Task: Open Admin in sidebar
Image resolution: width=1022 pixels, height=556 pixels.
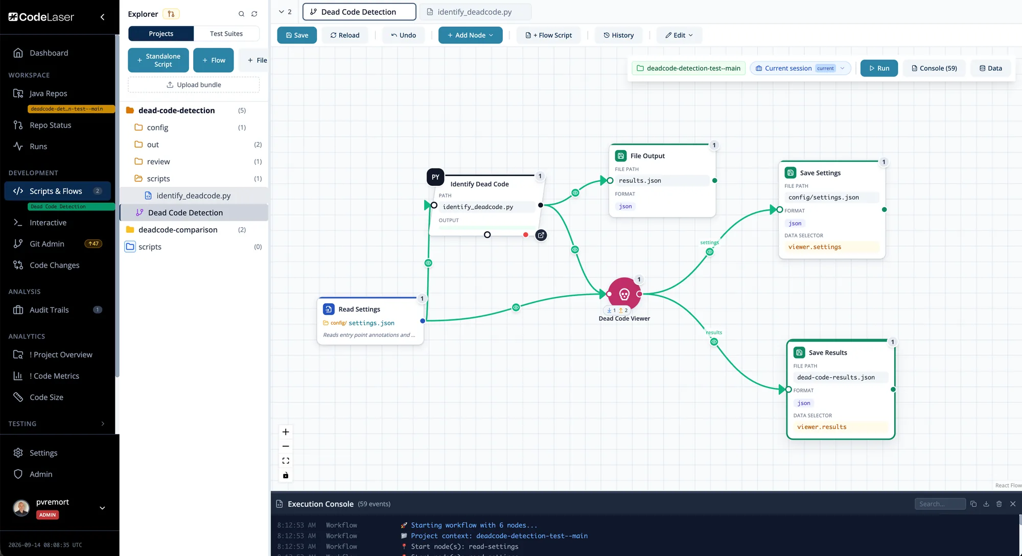Action: click(x=41, y=474)
